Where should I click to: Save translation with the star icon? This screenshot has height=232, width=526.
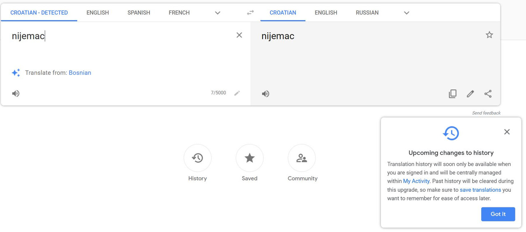[489, 35]
